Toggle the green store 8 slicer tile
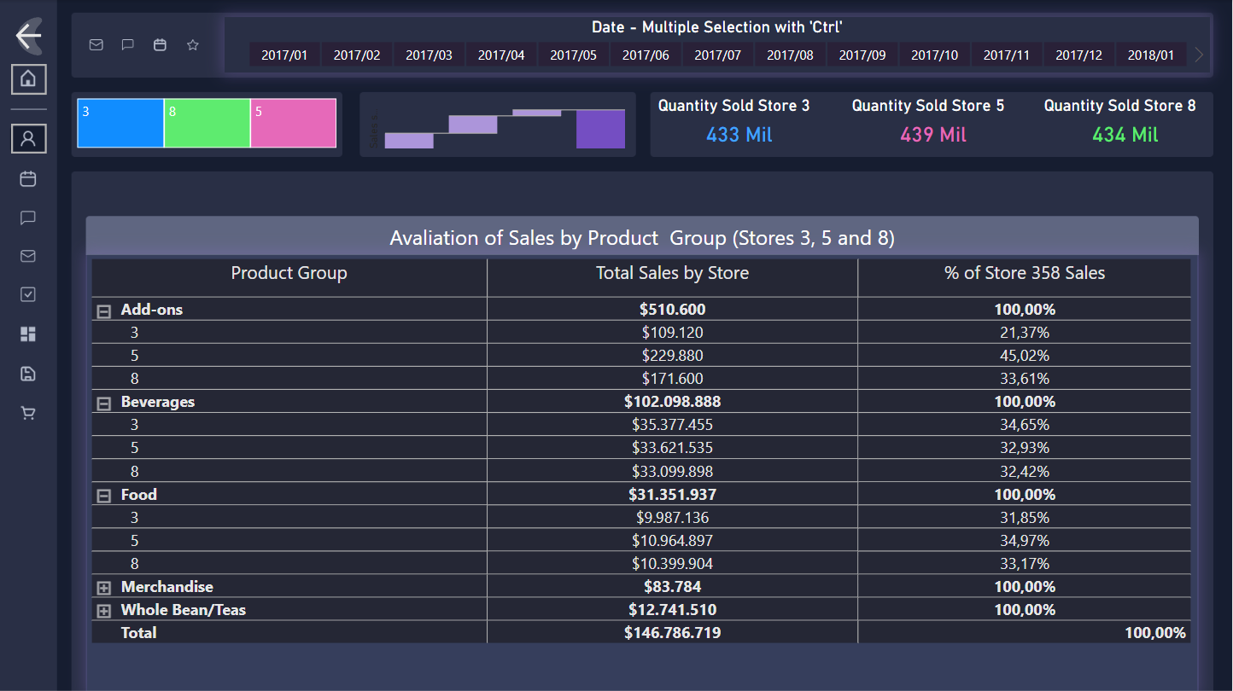The height and width of the screenshot is (691, 1233). click(207, 124)
